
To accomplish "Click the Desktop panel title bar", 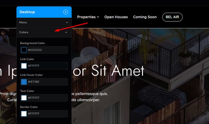I will tap(44, 12).
